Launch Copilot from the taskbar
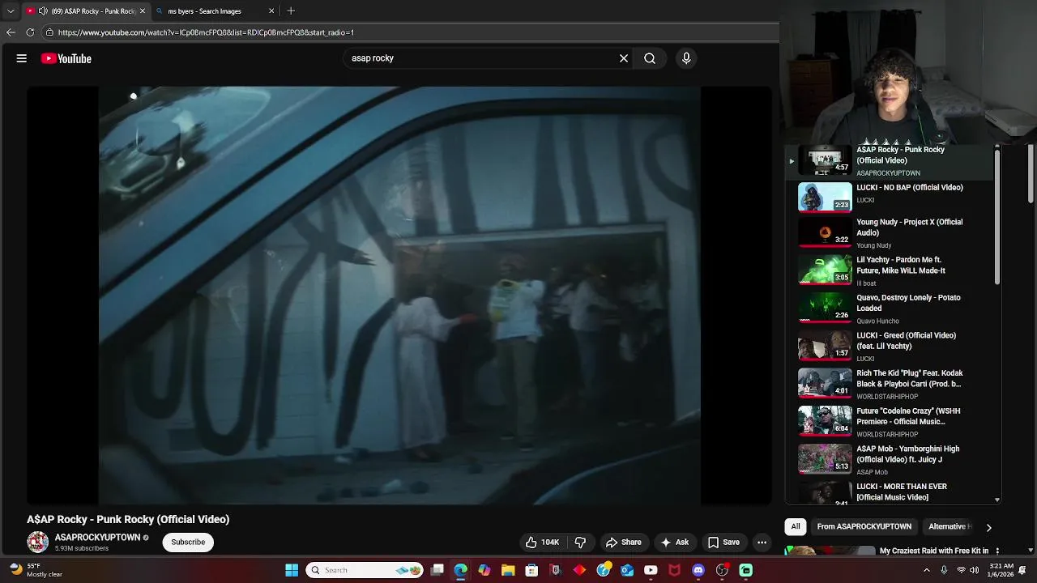Screen dimensions: 1037x583 (x=484, y=570)
